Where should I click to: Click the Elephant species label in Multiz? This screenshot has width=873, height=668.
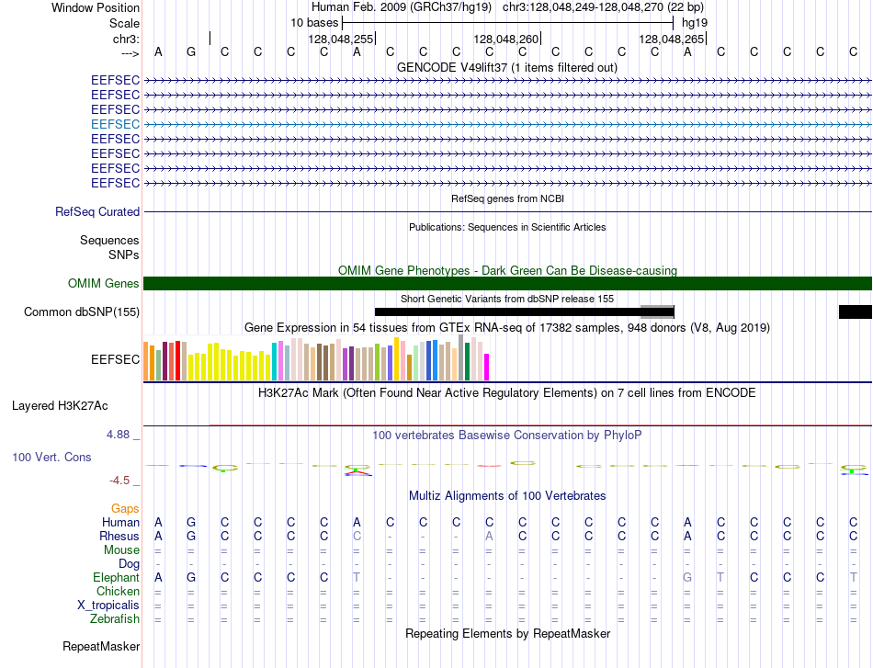[x=116, y=577]
